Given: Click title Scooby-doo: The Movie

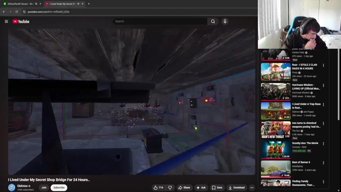Looking at the screenshot, I should coord(305,143).
